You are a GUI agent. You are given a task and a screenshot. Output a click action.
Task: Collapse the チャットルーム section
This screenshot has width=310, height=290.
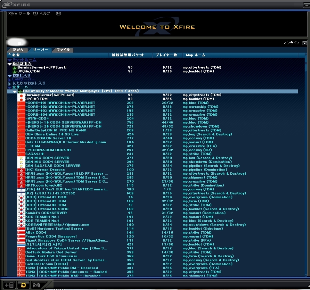click(10, 60)
